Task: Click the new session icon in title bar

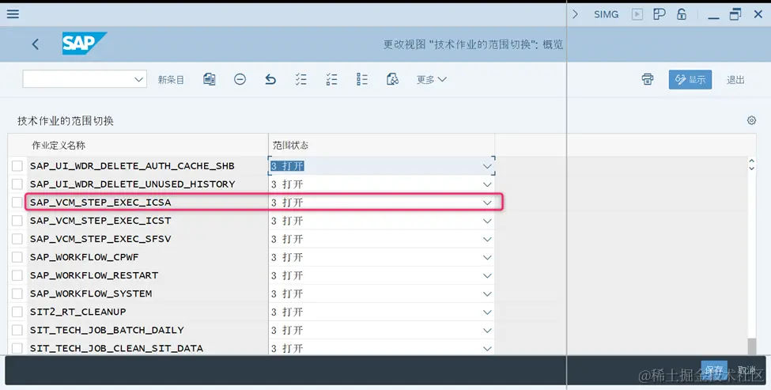Action: (x=660, y=14)
